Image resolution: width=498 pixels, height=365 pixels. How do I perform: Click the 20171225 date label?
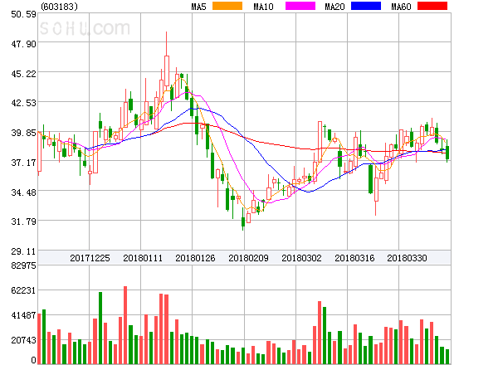(x=90, y=258)
